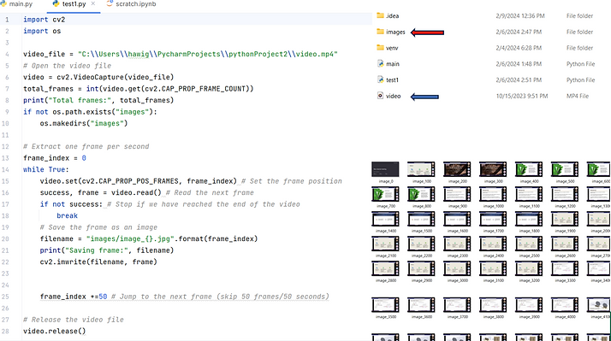Screen dimensions: 611x341
Task: Click the date '2/6/2024 2:51 PM'
Action: coord(519,79)
